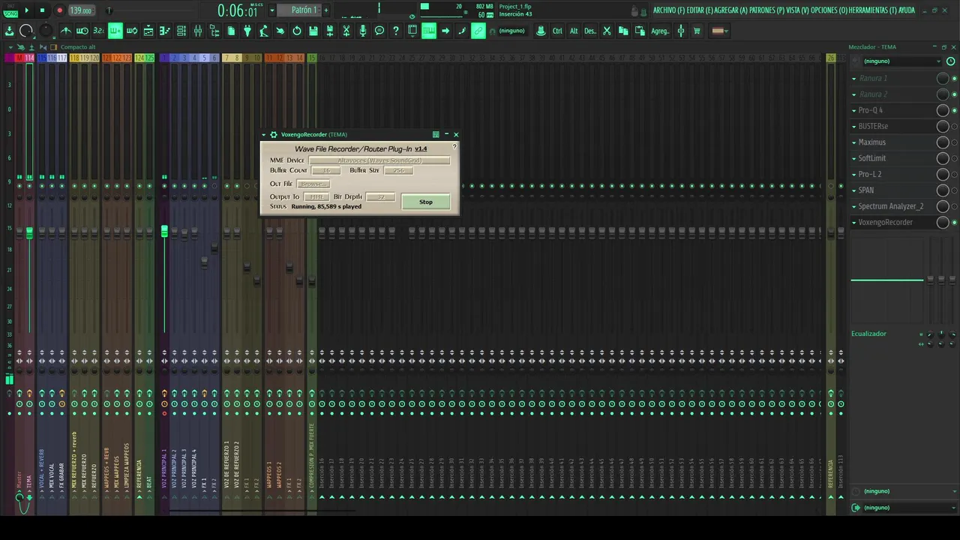Open the AGREGAR menu

731,10
